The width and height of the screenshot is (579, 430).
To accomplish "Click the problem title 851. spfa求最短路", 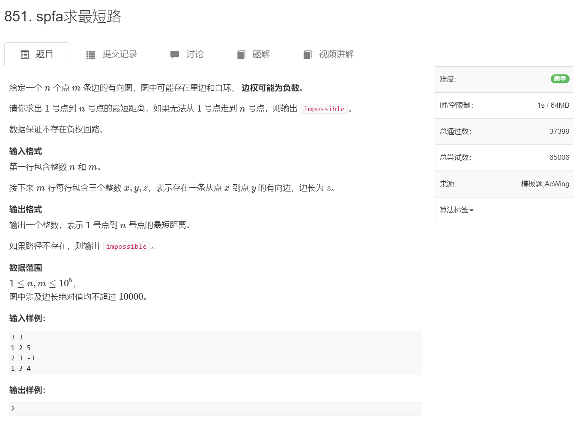I will (x=63, y=17).
